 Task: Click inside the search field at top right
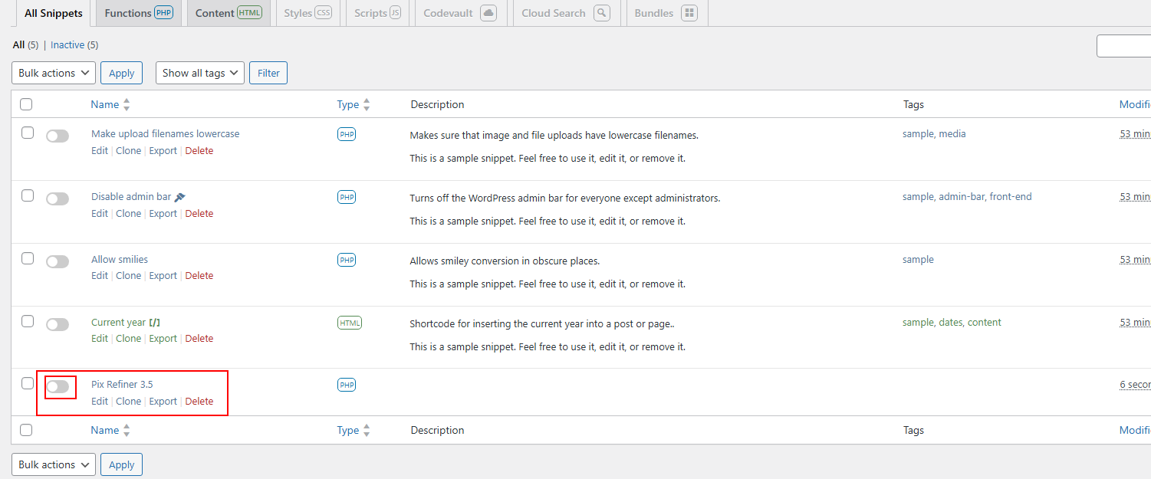coord(1126,45)
